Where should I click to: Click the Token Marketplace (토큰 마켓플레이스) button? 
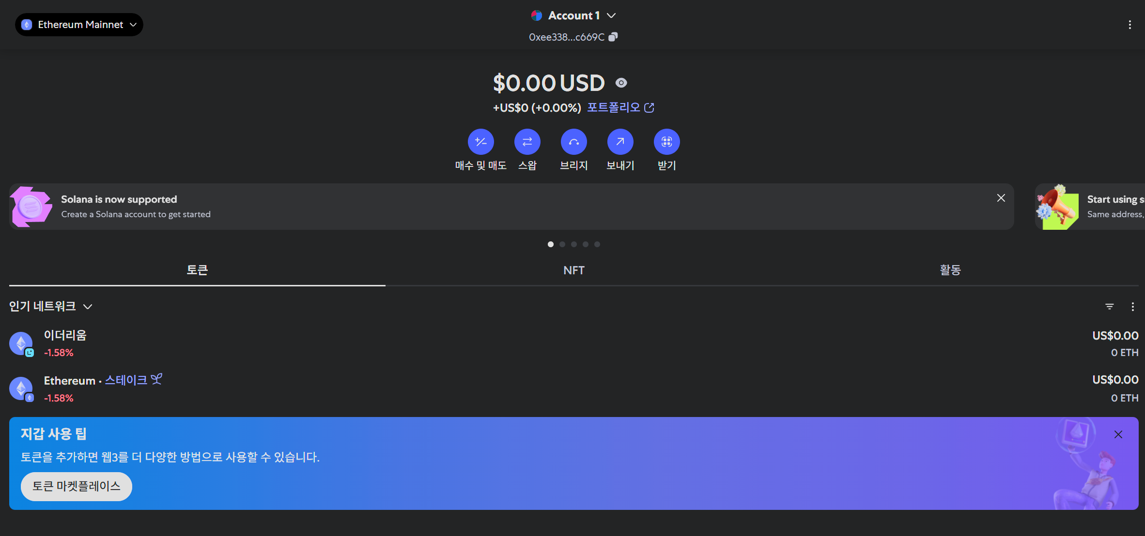[77, 486]
